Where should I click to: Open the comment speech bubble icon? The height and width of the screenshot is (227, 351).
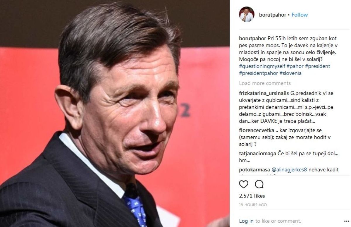[259, 184]
